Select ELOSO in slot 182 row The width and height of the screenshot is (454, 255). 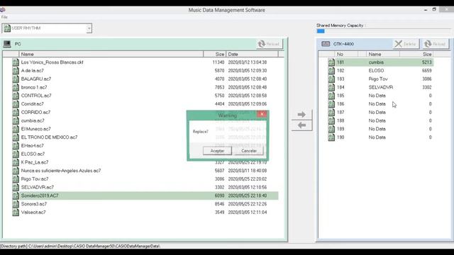376,71
